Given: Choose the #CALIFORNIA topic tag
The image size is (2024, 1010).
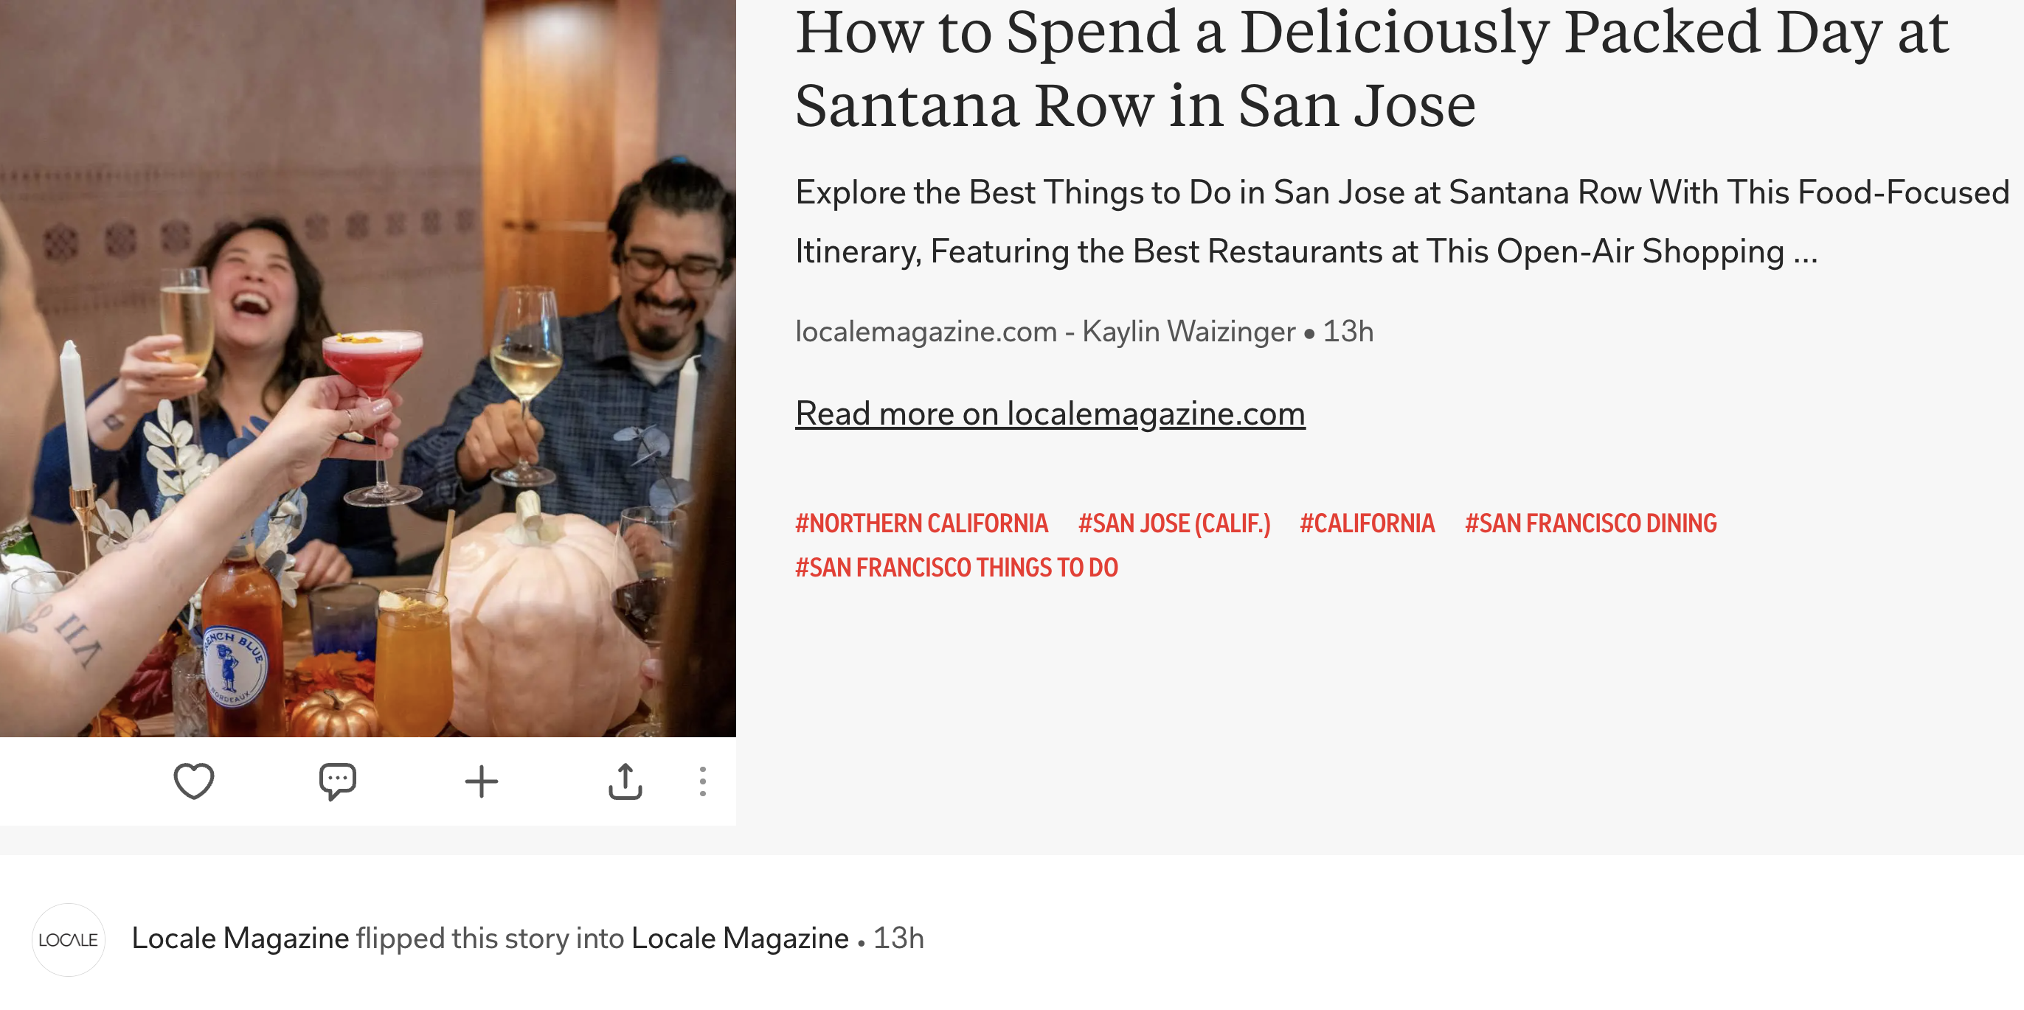Looking at the screenshot, I should click(x=1367, y=523).
